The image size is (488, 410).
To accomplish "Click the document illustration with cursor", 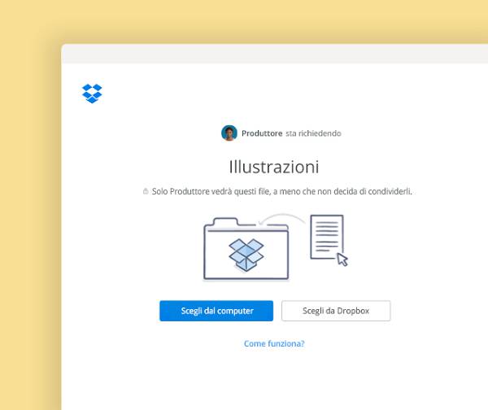I will click(x=329, y=240).
